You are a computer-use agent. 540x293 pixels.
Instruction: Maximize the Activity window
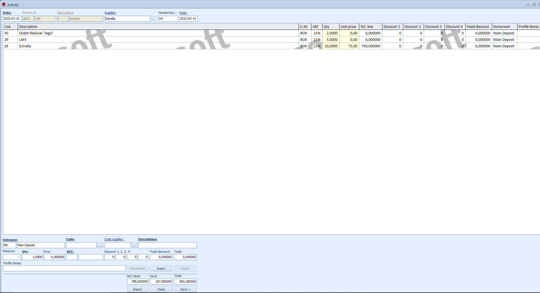(x=534, y=5)
